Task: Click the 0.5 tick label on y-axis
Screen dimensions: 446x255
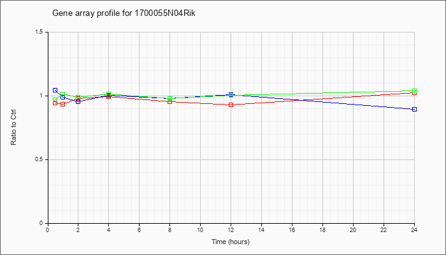Action: 40,159
